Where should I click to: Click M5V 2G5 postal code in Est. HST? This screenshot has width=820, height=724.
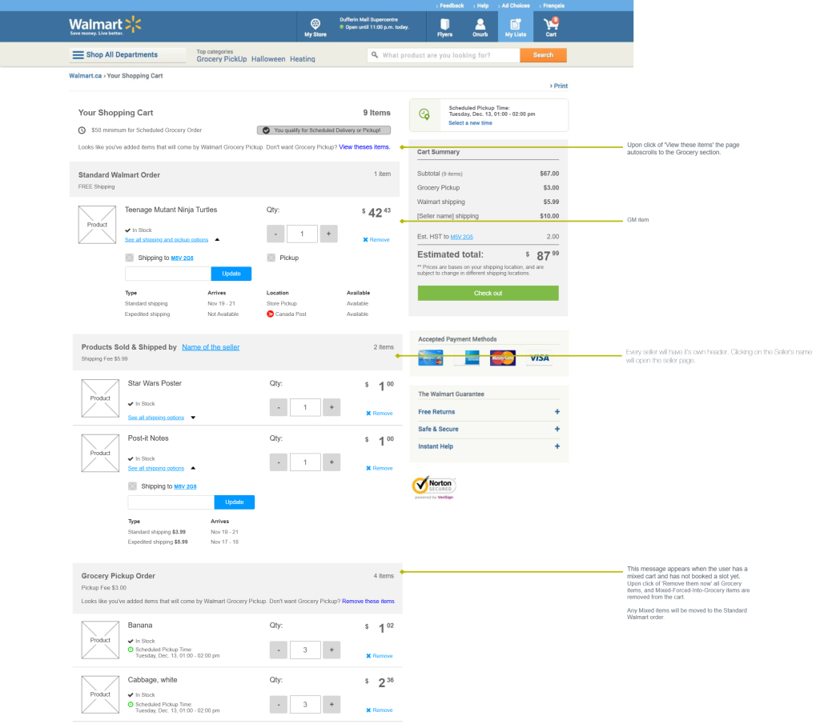point(462,237)
